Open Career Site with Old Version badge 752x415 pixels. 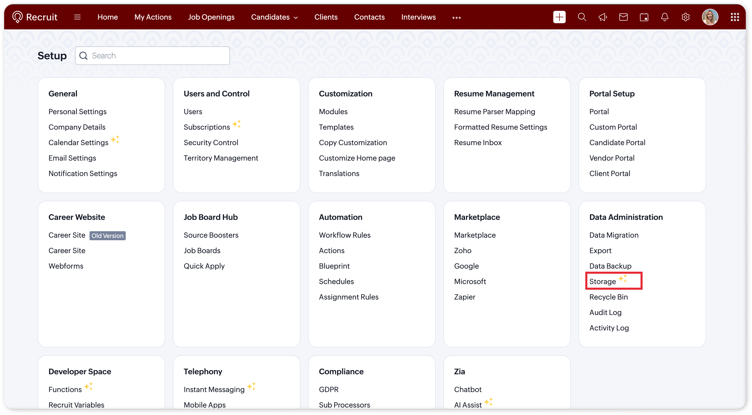coord(67,235)
